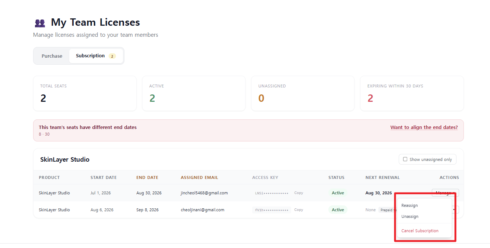Click the Product column header
The image size is (490, 248).
[49, 177]
